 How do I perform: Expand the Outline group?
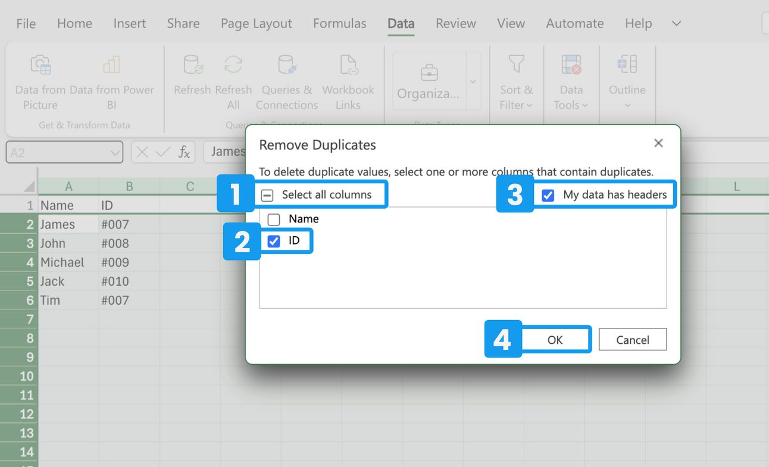coord(627,82)
